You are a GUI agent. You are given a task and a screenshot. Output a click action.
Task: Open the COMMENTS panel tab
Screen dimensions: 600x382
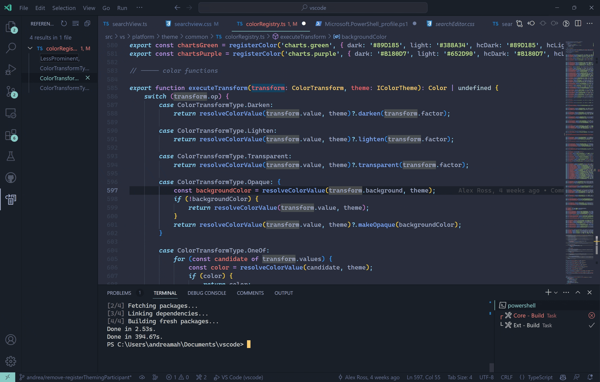(250, 293)
